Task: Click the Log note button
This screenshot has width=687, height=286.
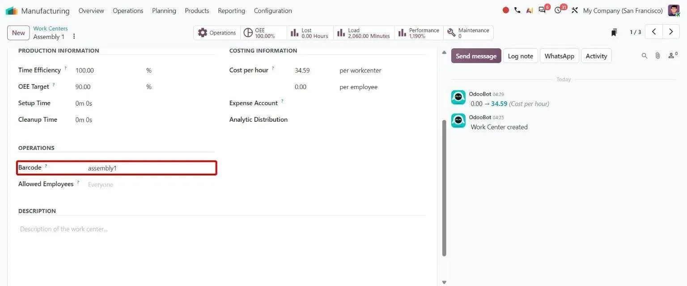Action: [x=521, y=56]
